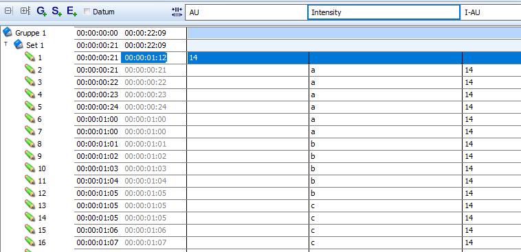Image resolution: width=521 pixels, height=252 pixels.
Task: Click pencil icon of event 11
Action: coord(30,180)
